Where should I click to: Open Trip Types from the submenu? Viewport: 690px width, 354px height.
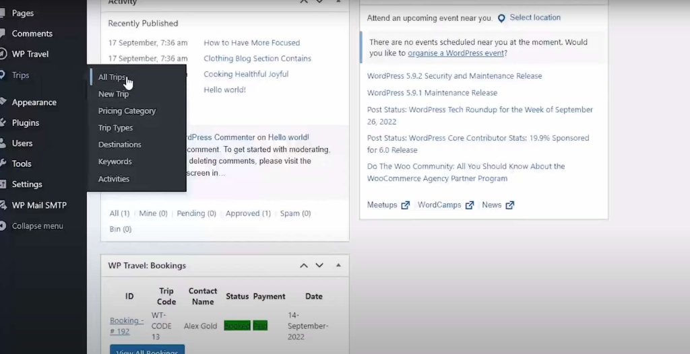coord(115,128)
